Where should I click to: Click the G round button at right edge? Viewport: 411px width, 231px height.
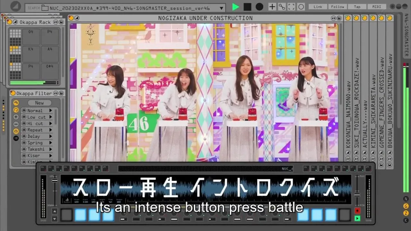(x=406, y=206)
